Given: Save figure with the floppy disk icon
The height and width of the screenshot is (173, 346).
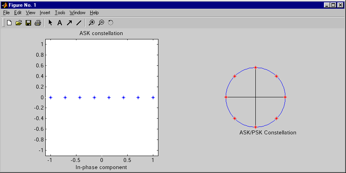Looking at the screenshot, I should [x=28, y=22].
